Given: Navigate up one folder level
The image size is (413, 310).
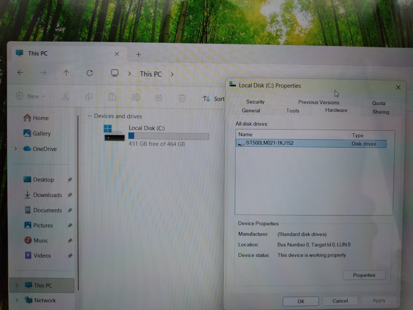Looking at the screenshot, I should tap(66, 73).
